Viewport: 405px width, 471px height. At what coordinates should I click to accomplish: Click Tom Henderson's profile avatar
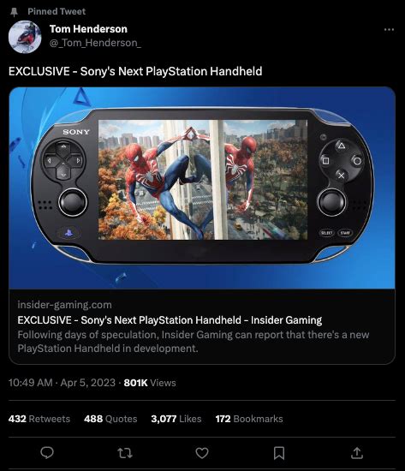click(x=25, y=37)
